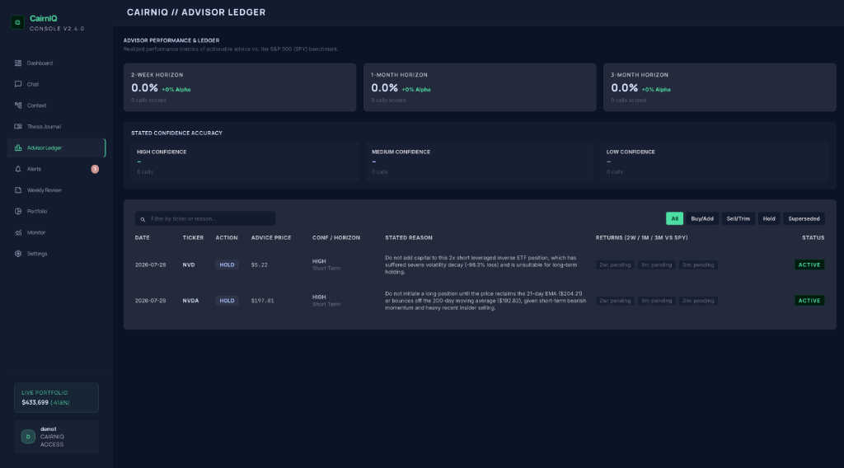The image size is (844, 468).
Task: Click the Ticker column header
Action: coord(193,238)
